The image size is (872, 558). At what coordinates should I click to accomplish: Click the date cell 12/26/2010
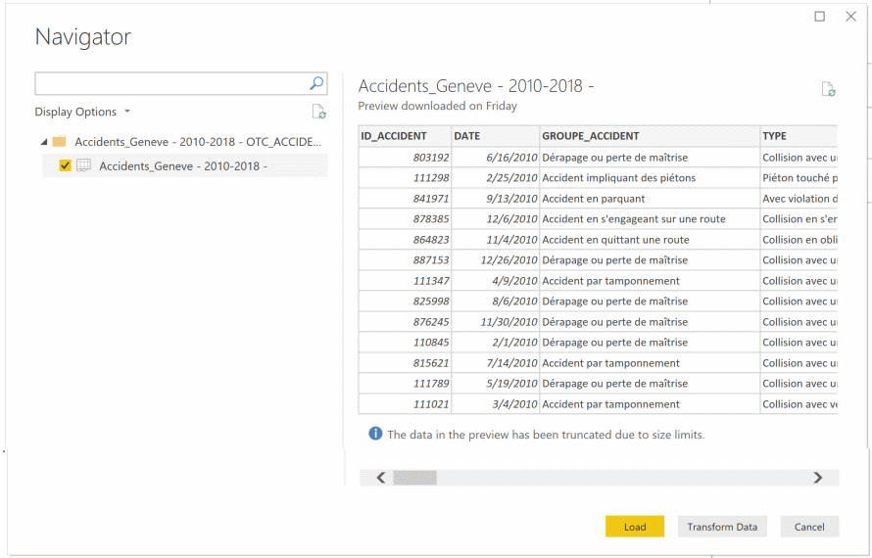(496, 260)
